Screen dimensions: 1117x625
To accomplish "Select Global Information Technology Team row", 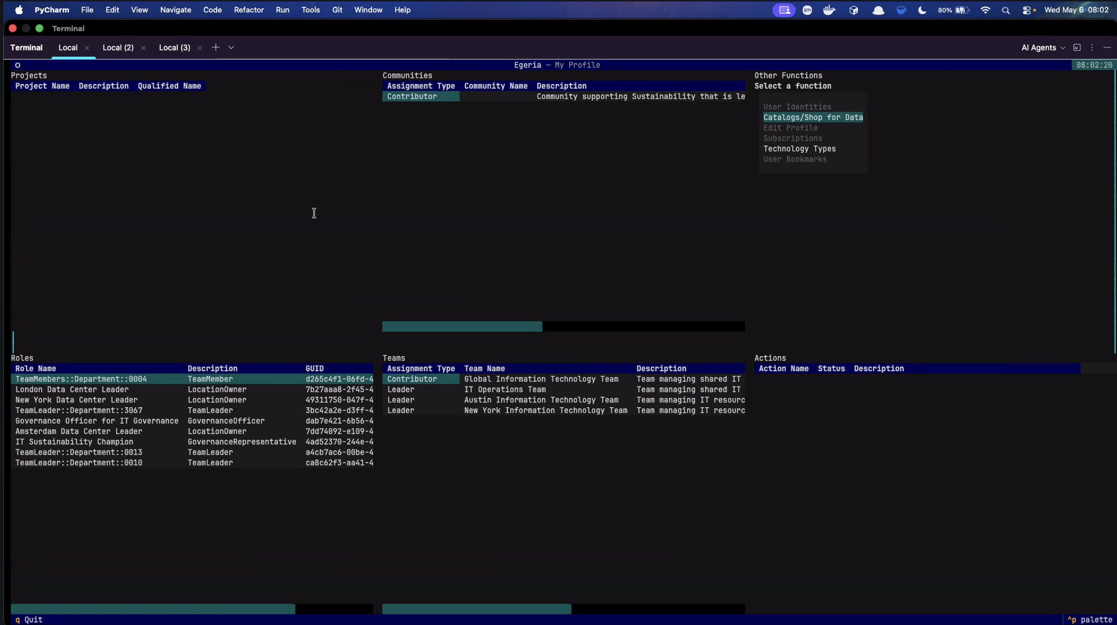I will pos(564,379).
